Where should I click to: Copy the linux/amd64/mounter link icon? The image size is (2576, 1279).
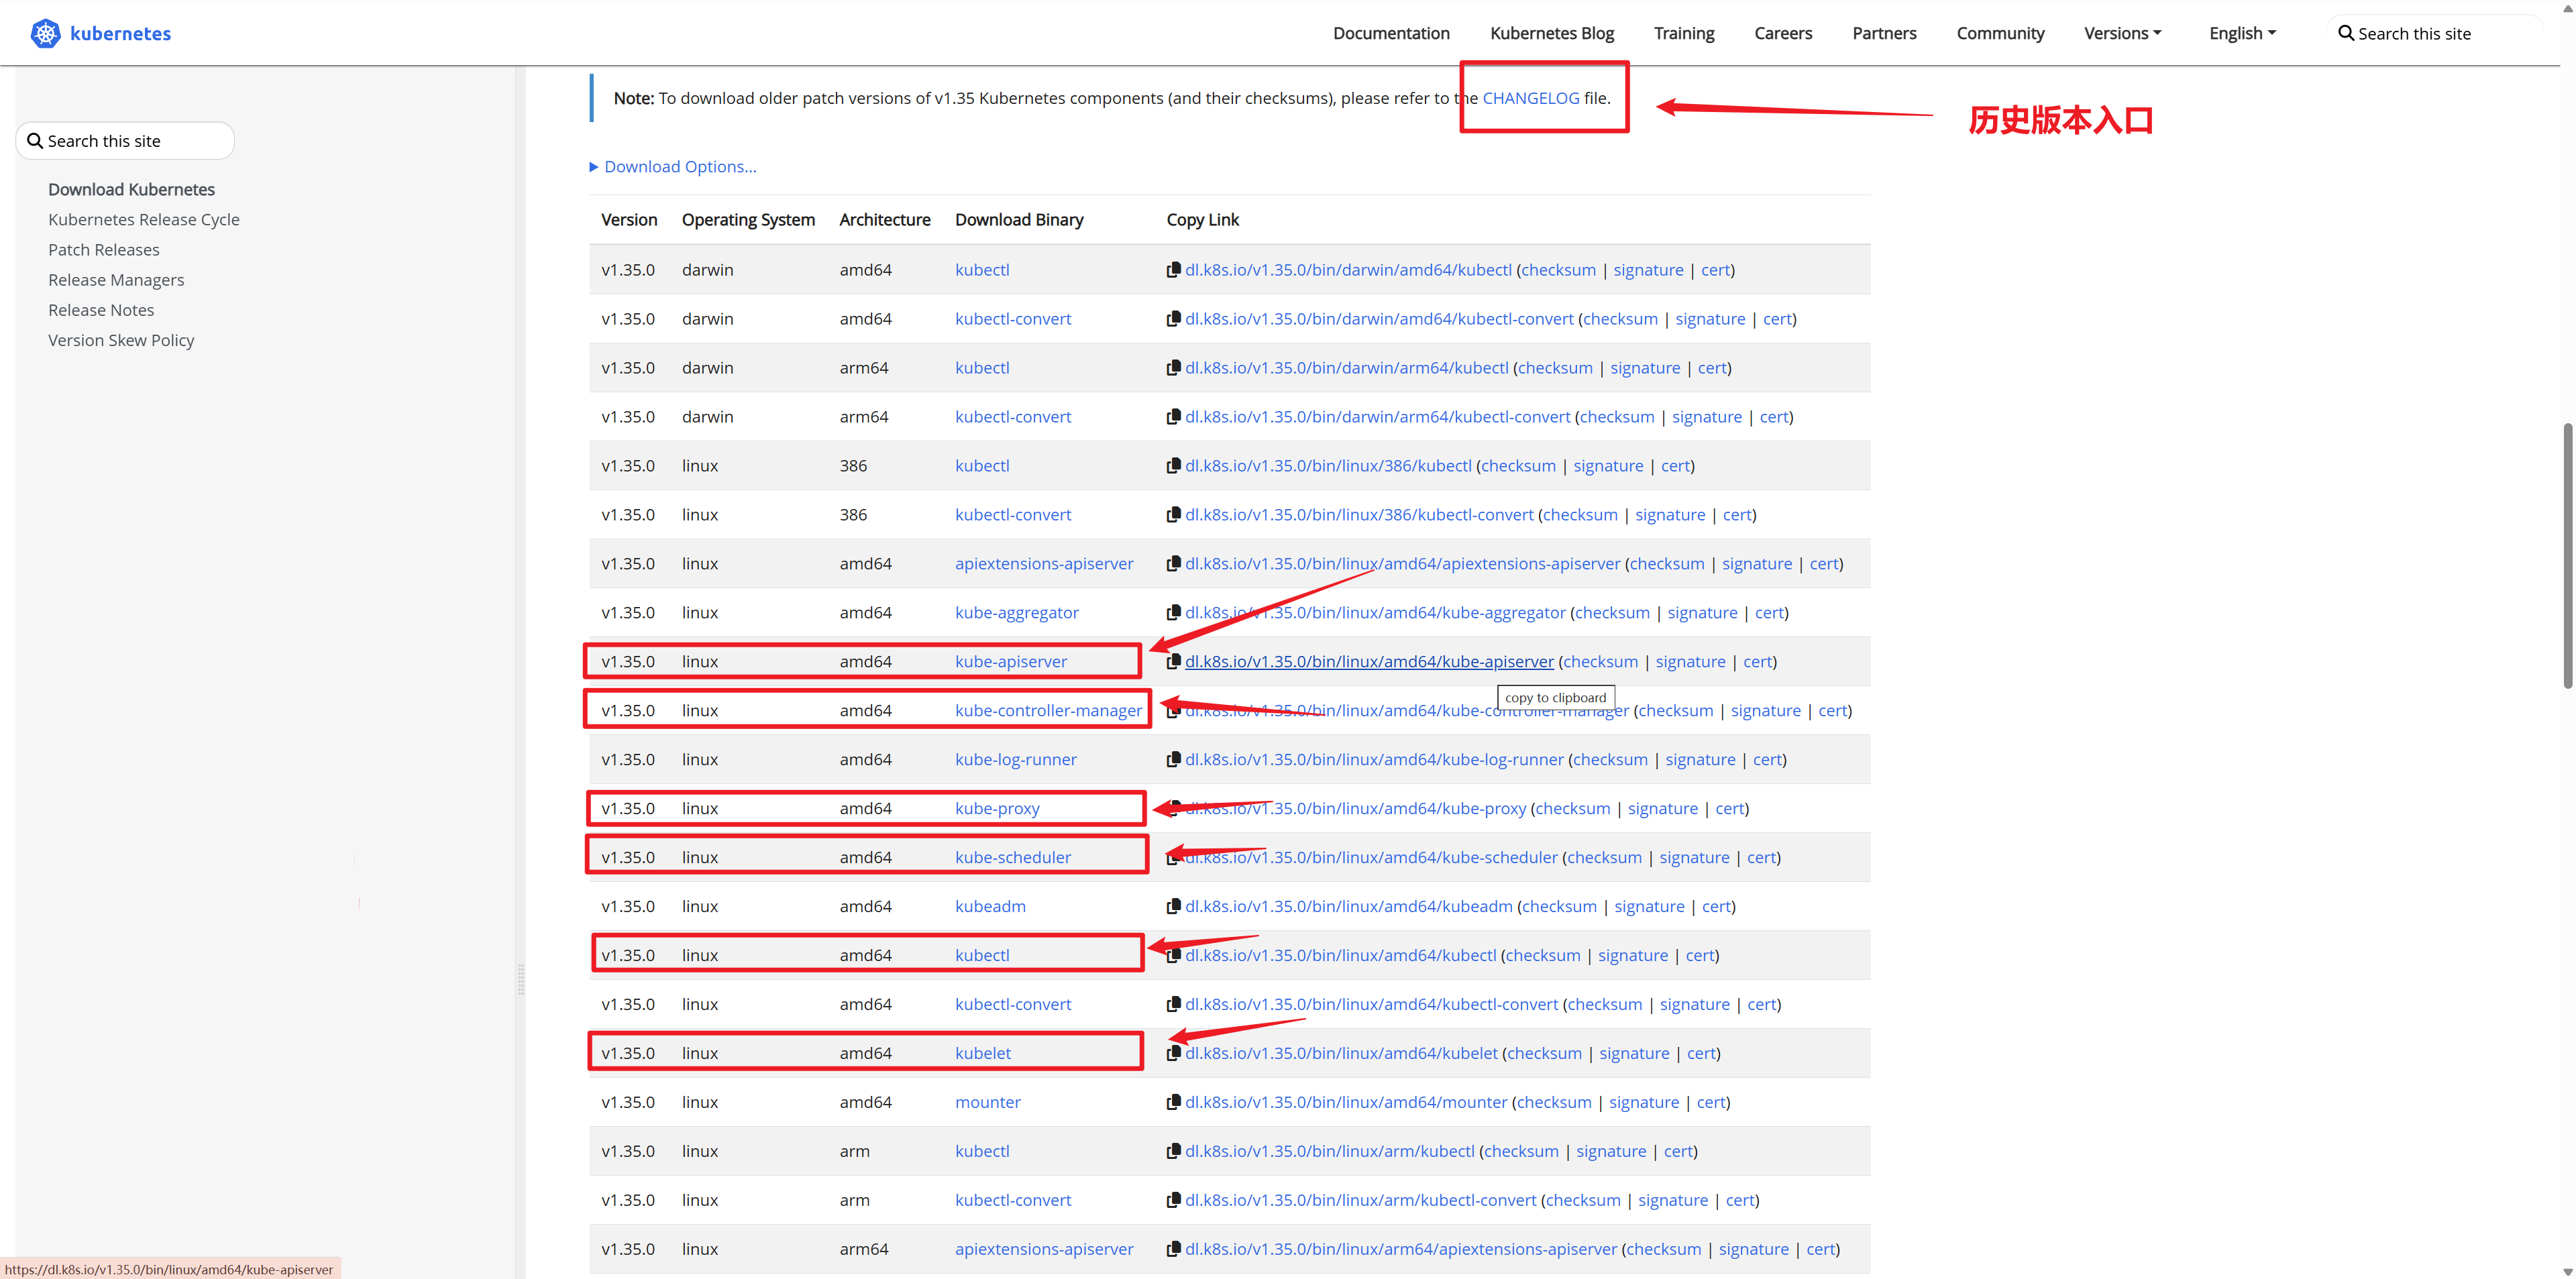(1173, 1103)
